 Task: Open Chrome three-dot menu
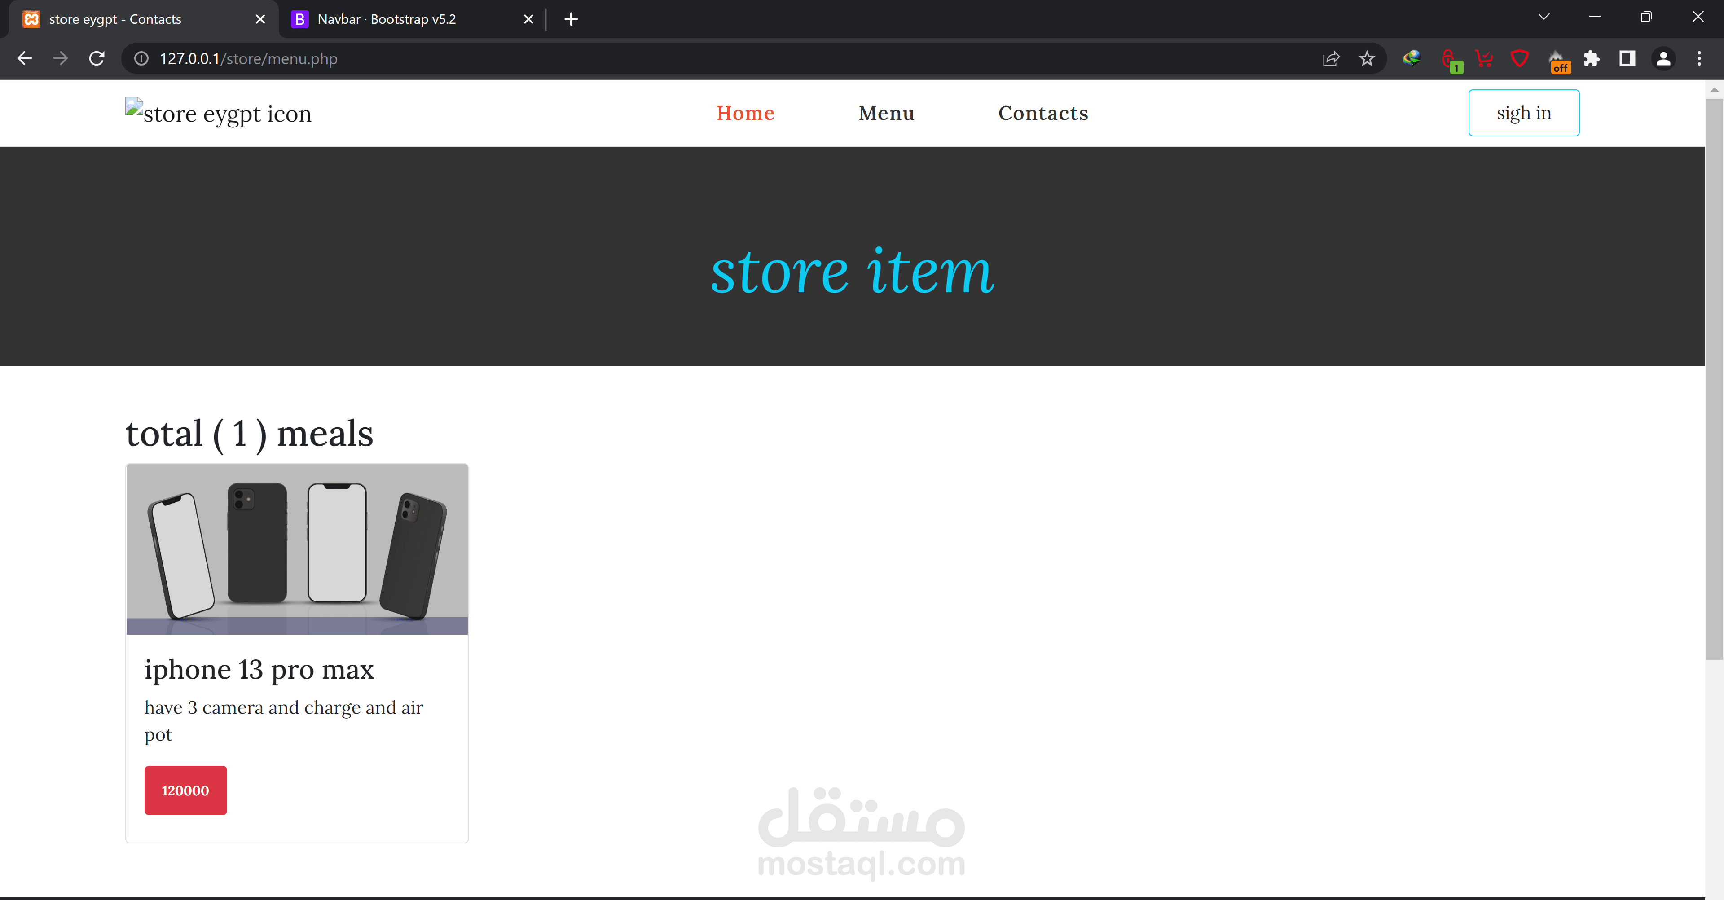[1698, 59]
